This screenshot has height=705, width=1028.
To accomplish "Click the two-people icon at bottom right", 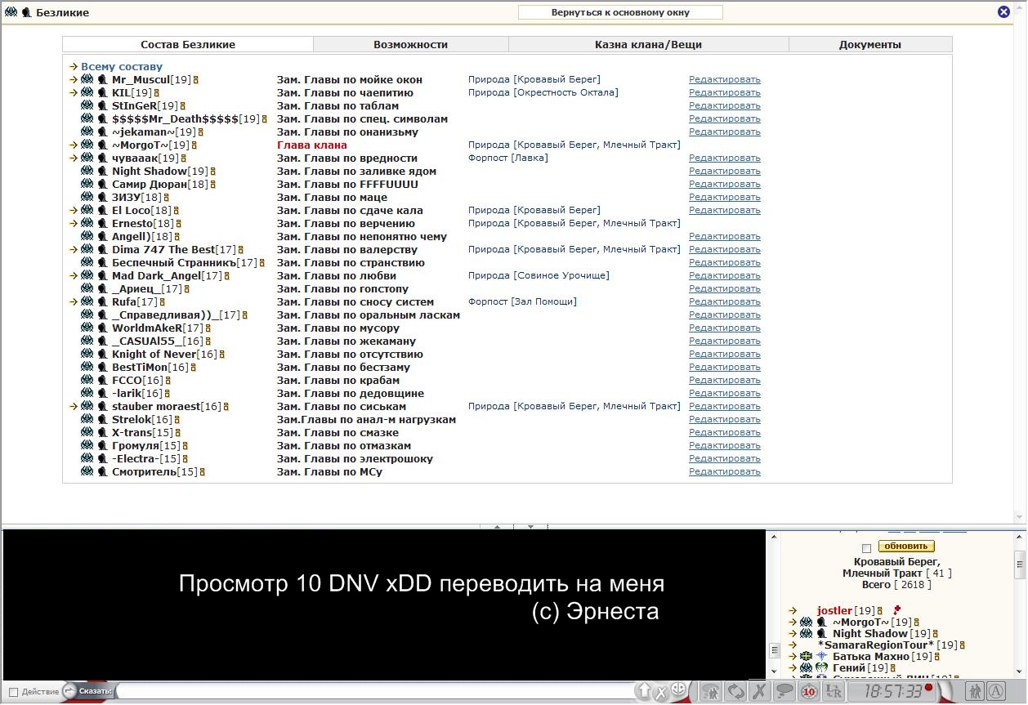I will click(x=974, y=691).
